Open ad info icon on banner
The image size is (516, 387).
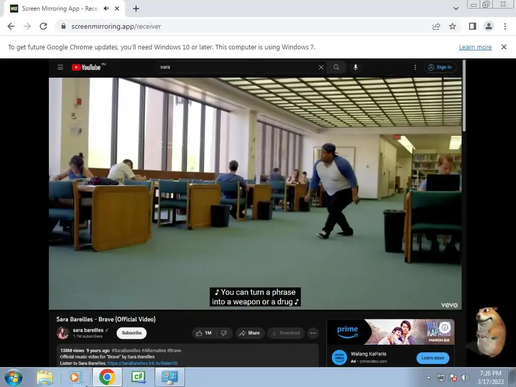445,328
